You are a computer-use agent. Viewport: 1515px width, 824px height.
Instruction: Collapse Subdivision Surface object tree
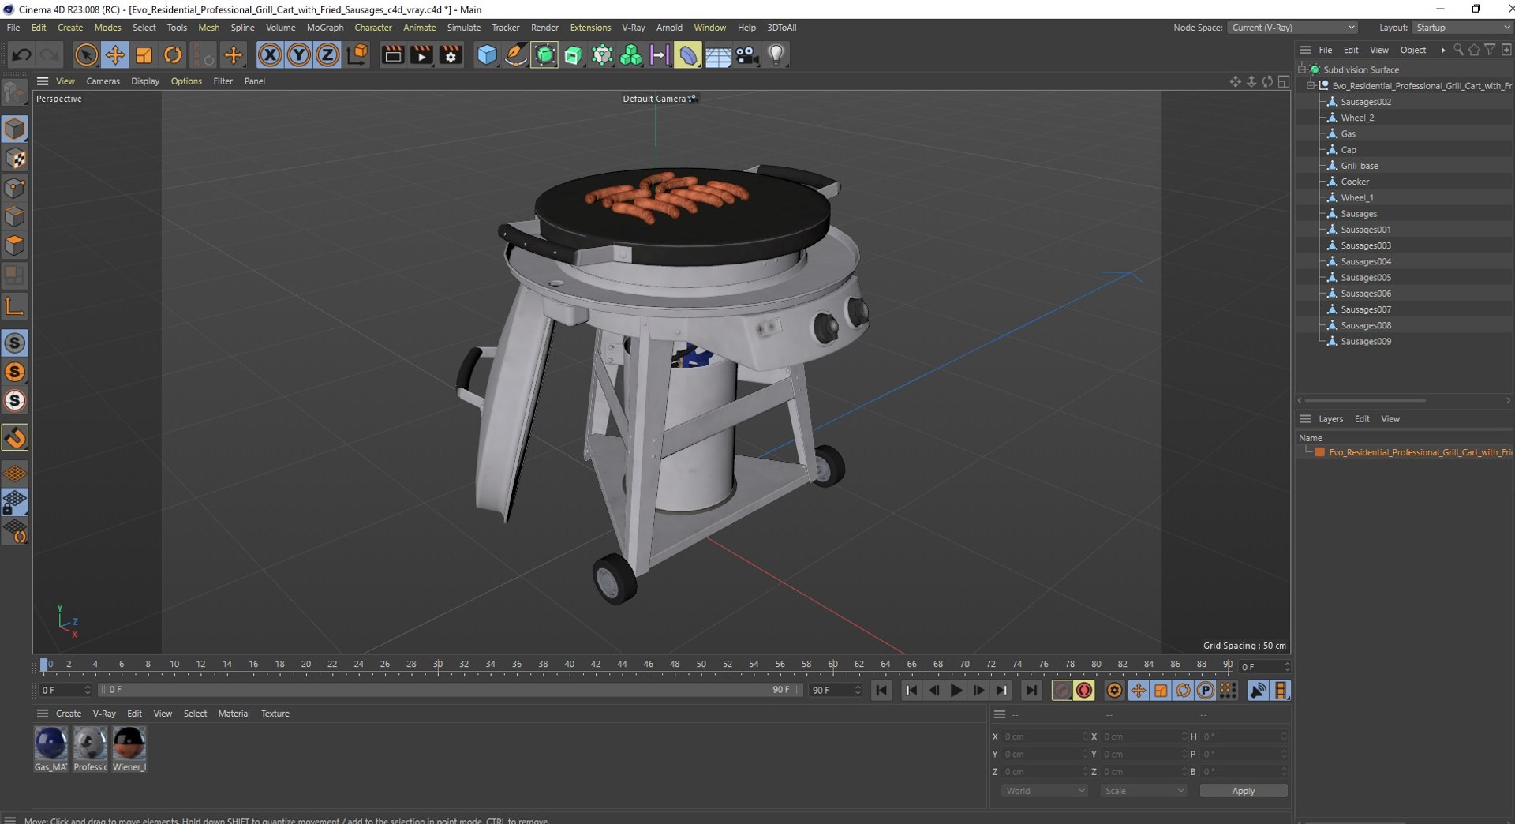click(1302, 69)
